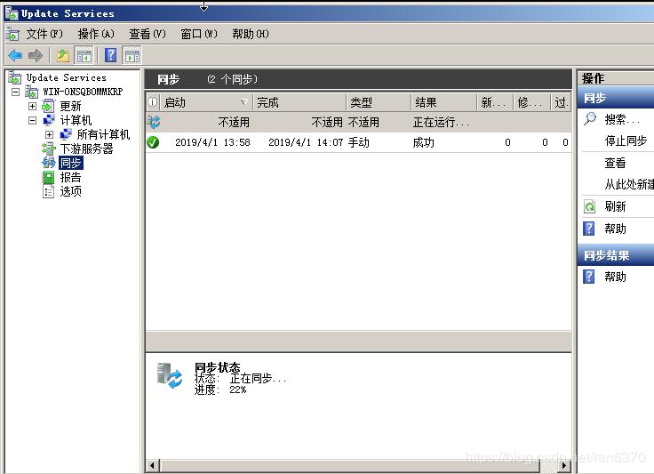Click horizontal scrollbar left arrow

(152, 465)
